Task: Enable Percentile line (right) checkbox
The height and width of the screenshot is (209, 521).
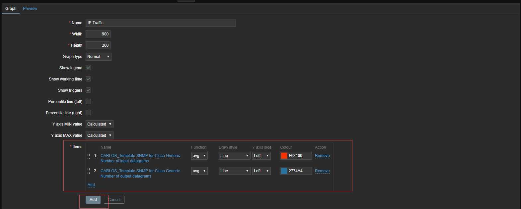Action: tap(88, 113)
